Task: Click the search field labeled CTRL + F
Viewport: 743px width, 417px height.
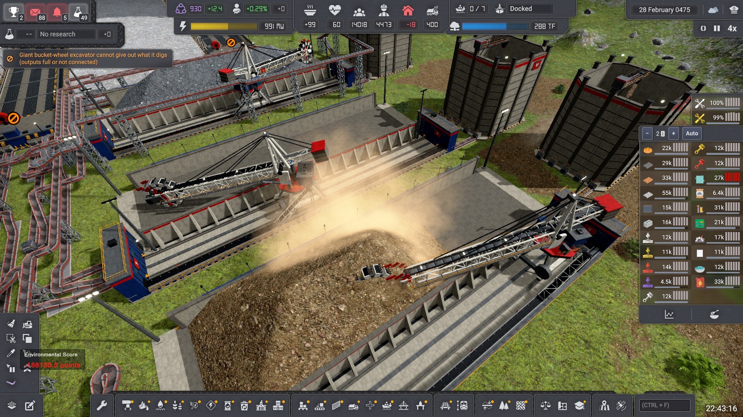Action: (x=664, y=405)
